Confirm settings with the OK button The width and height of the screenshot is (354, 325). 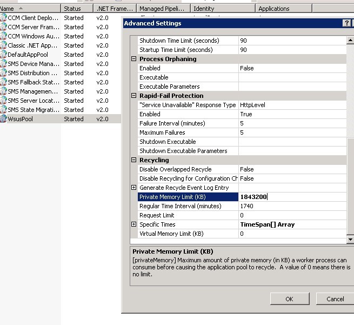pos(290,299)
